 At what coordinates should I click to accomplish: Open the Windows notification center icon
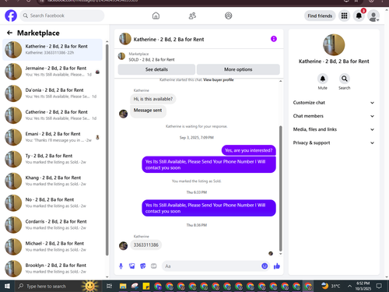(379, 286)
